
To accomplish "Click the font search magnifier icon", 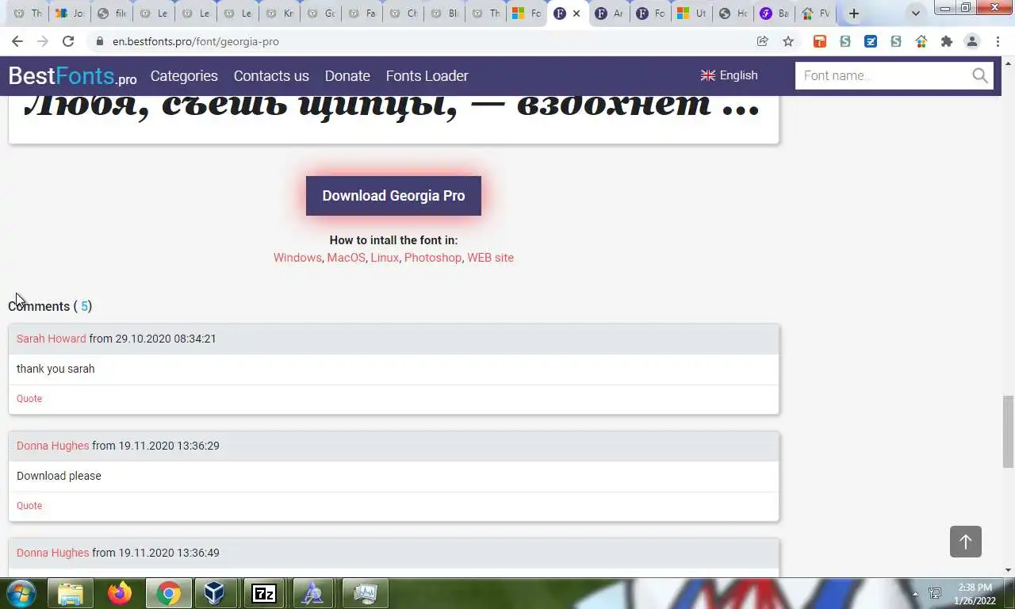I will coord(980,75).
